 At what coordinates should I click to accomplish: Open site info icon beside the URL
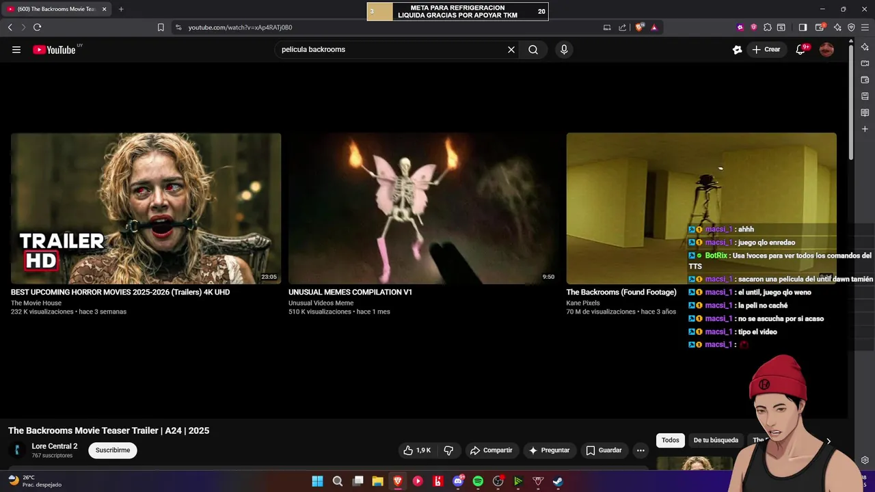click(x=178, y=27)
